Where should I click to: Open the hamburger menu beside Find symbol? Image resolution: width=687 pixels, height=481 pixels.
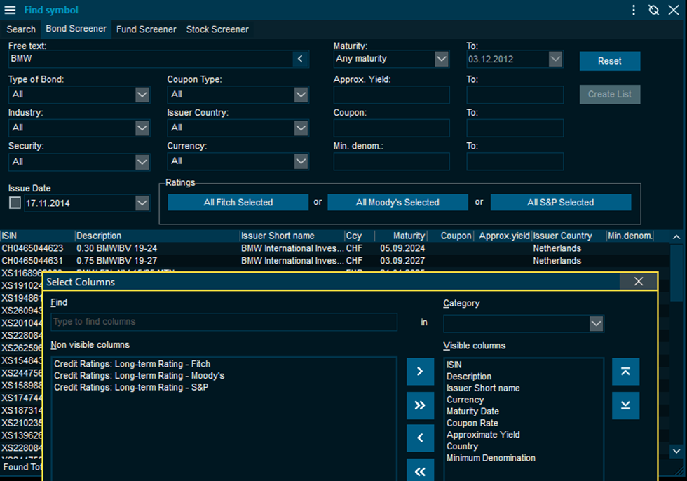tap(10, 10)
